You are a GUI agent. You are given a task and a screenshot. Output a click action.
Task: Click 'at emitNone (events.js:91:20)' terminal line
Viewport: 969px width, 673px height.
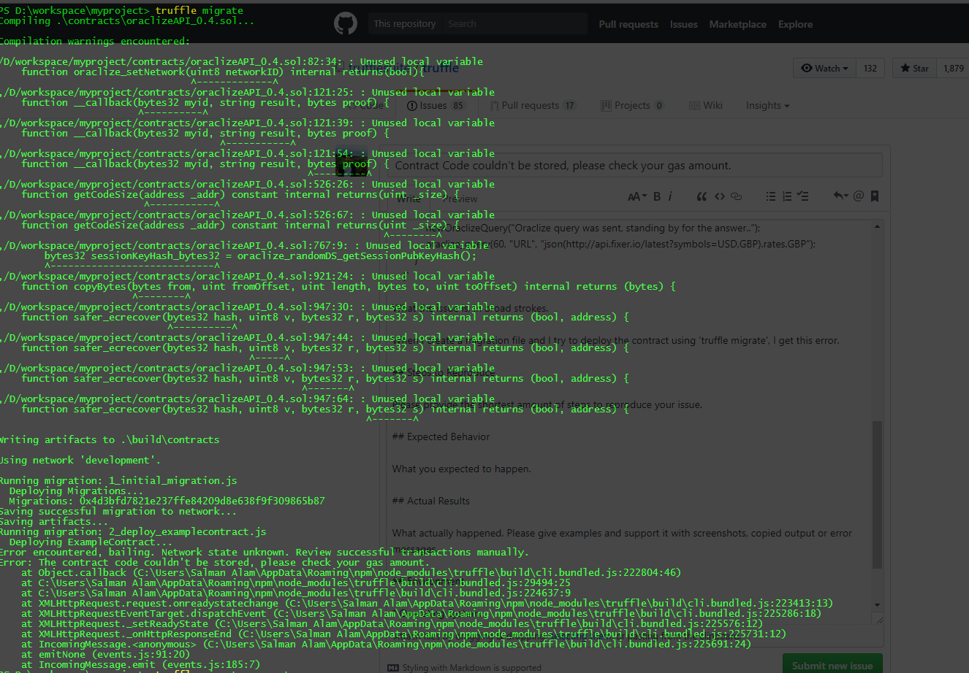pyautogui.click(x=105, y=654)
